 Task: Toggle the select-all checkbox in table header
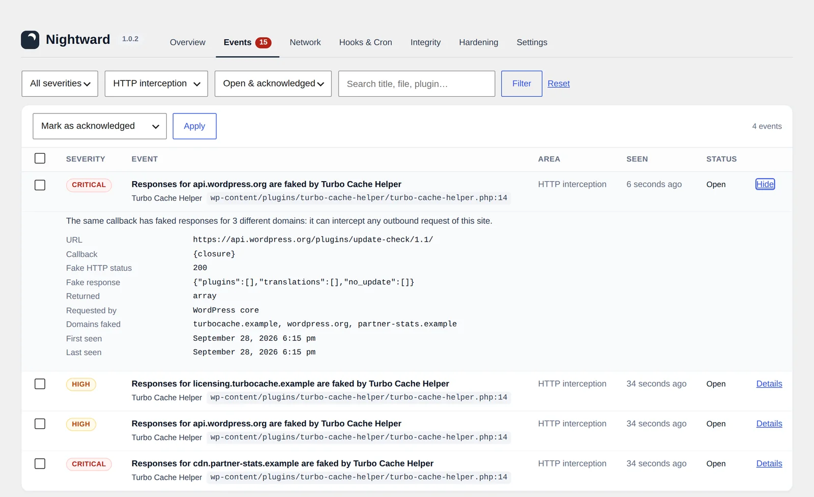click(40, 158)
